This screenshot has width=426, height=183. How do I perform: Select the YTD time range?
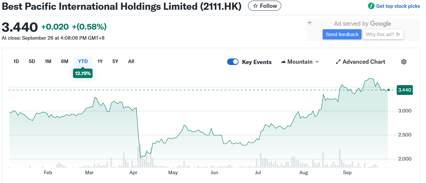83,61
